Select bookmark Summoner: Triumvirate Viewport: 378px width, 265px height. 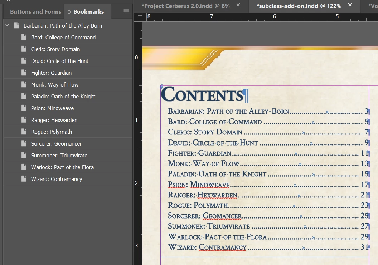click(68, 155)
